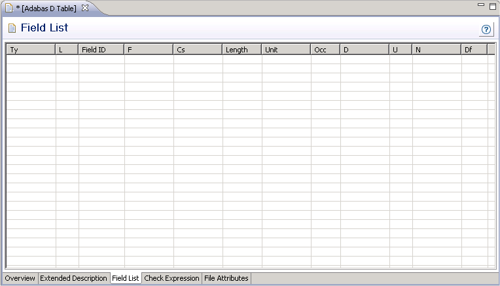Maximize the editor view
The width and height of the screenshot is (500, 286).
tap(493, 7)
